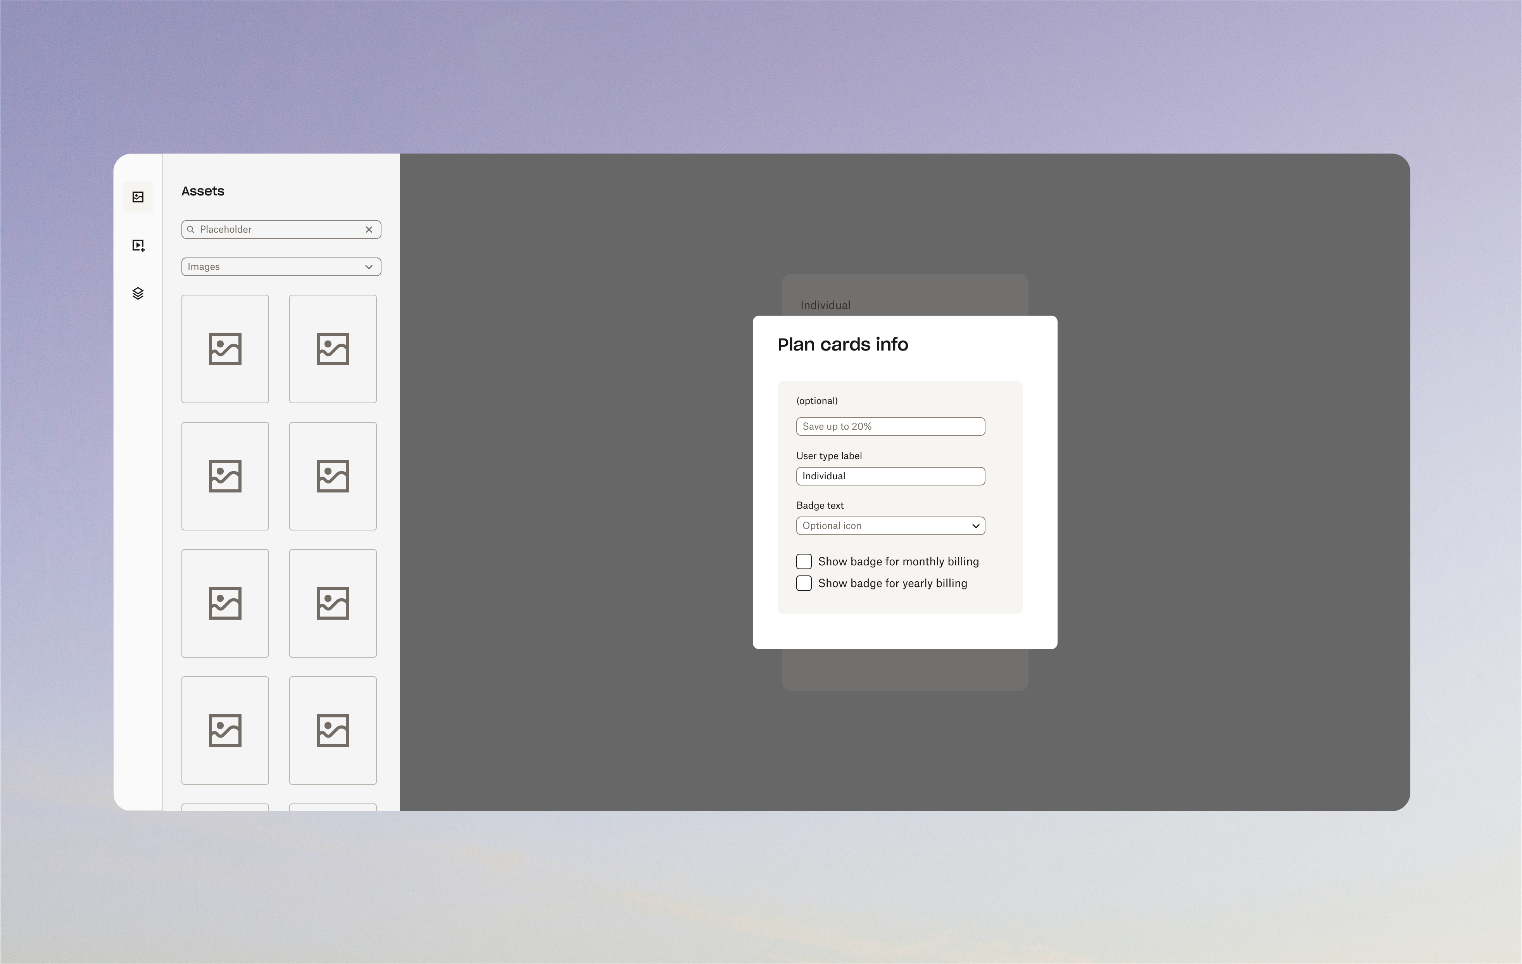The image size is (1522, 964).
Task: Pick the second-row left image thumbnail
Action: (x=225, y=476)
